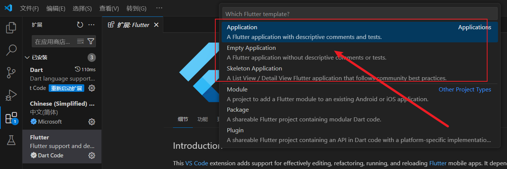507x169 pixels.
Task: Click the extensions filter funnel icon
Action: click(x=91, y=41)
